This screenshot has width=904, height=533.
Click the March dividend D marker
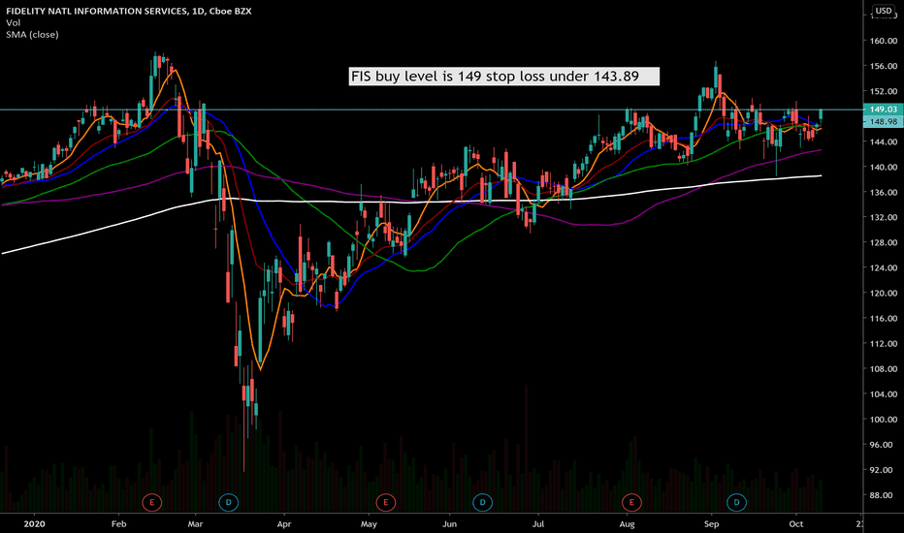point(229,502)
